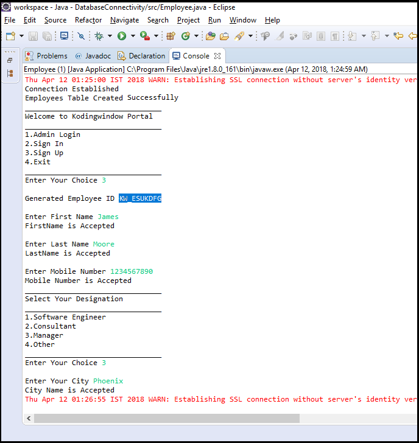Image resolution: width=419 pixels, height=443 pixels.
Task: Click the Eclipse window title icon
Action: click(6, 7)
